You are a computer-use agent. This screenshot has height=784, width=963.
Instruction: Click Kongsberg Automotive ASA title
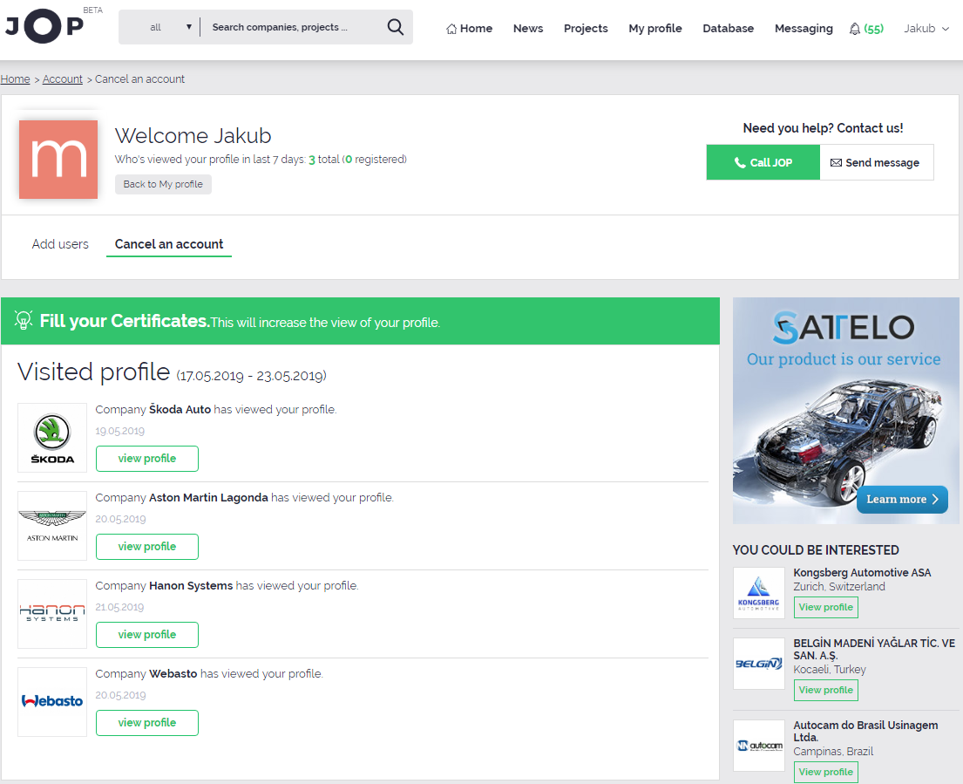862,572
